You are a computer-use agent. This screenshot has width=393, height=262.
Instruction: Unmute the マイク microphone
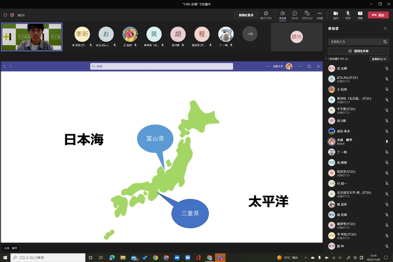click(x=348, y=15)
